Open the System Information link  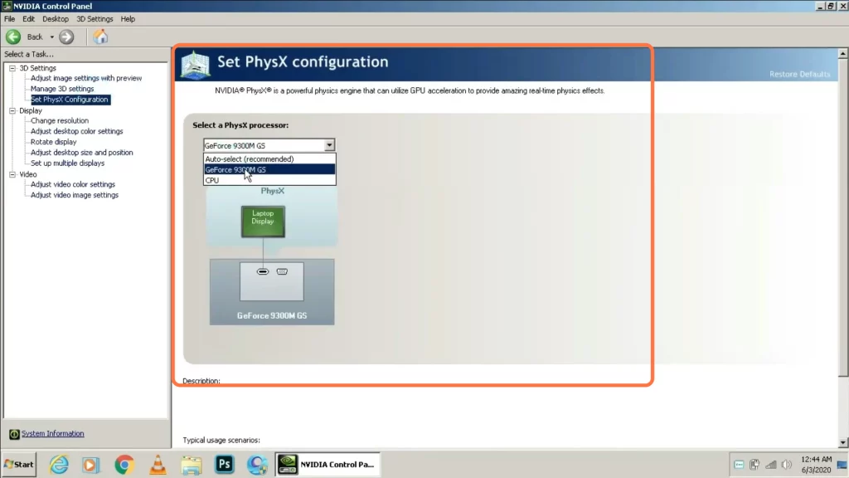[52, 433]
